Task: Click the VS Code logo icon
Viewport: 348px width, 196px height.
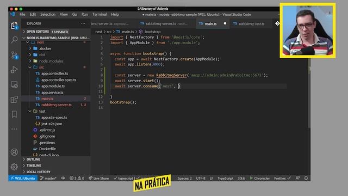Action: (x=13, y=15)
